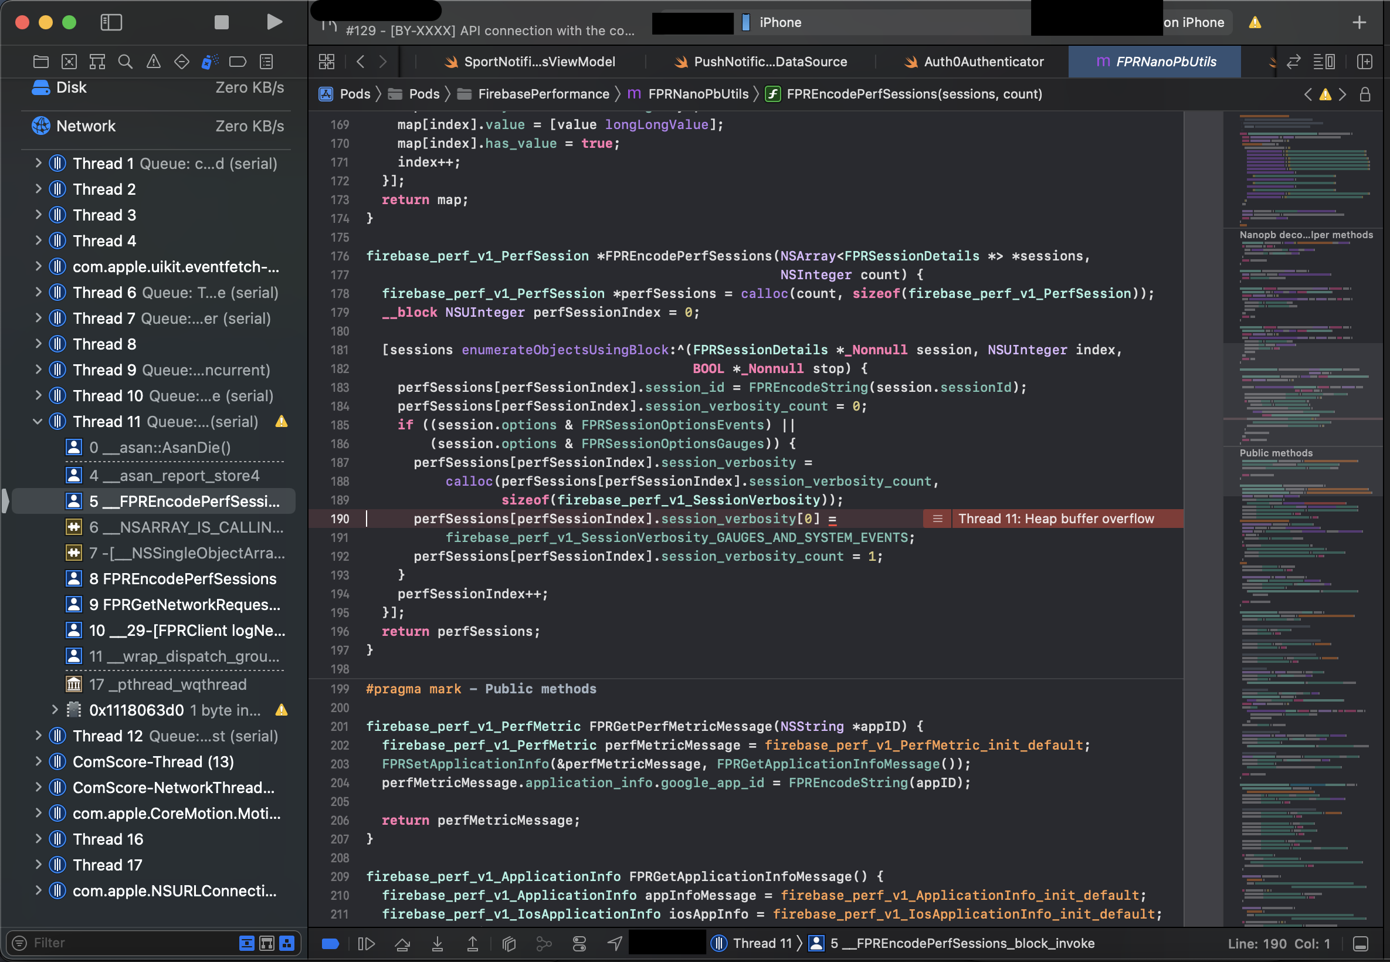Stop the running app with the stop button

(222, 22)
